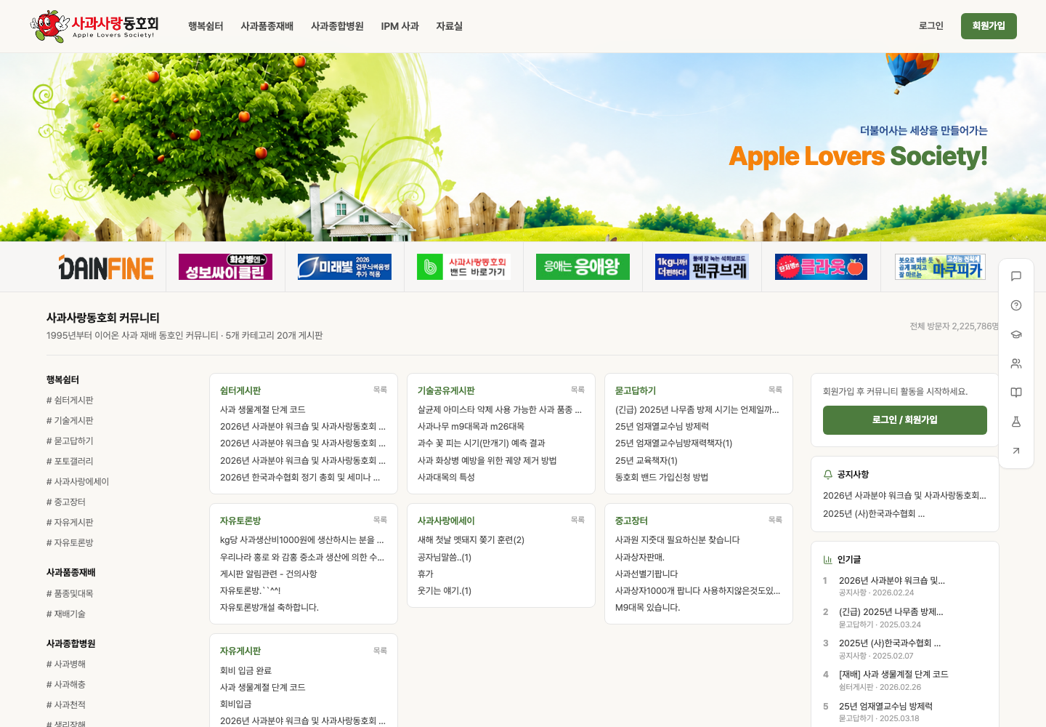
Task: Go to sidebar link # 묻고답하기
Action: (70, 441)
